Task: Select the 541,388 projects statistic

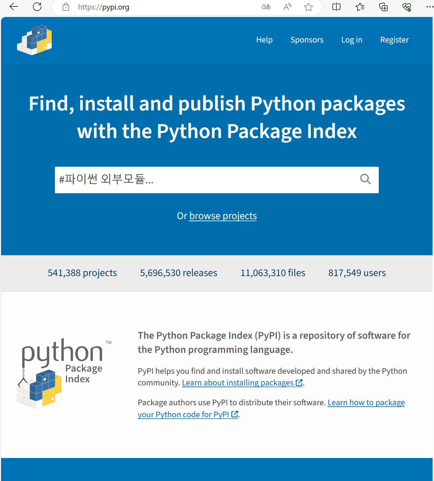Action: [82, 273]
